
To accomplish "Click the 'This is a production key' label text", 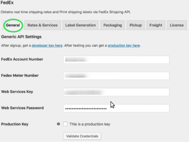I will pos(90,124).
